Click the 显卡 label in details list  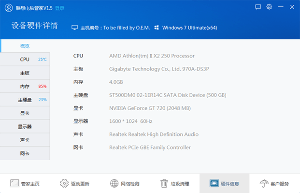[x=78, y=108]
